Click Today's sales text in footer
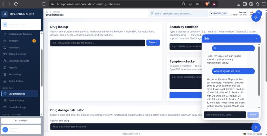 131,134
